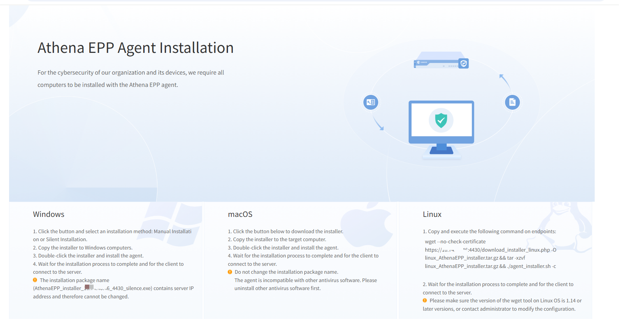The image size is (619, 319).
Task: Click the line "on or Silent Installation."
Action: point(60,239)
